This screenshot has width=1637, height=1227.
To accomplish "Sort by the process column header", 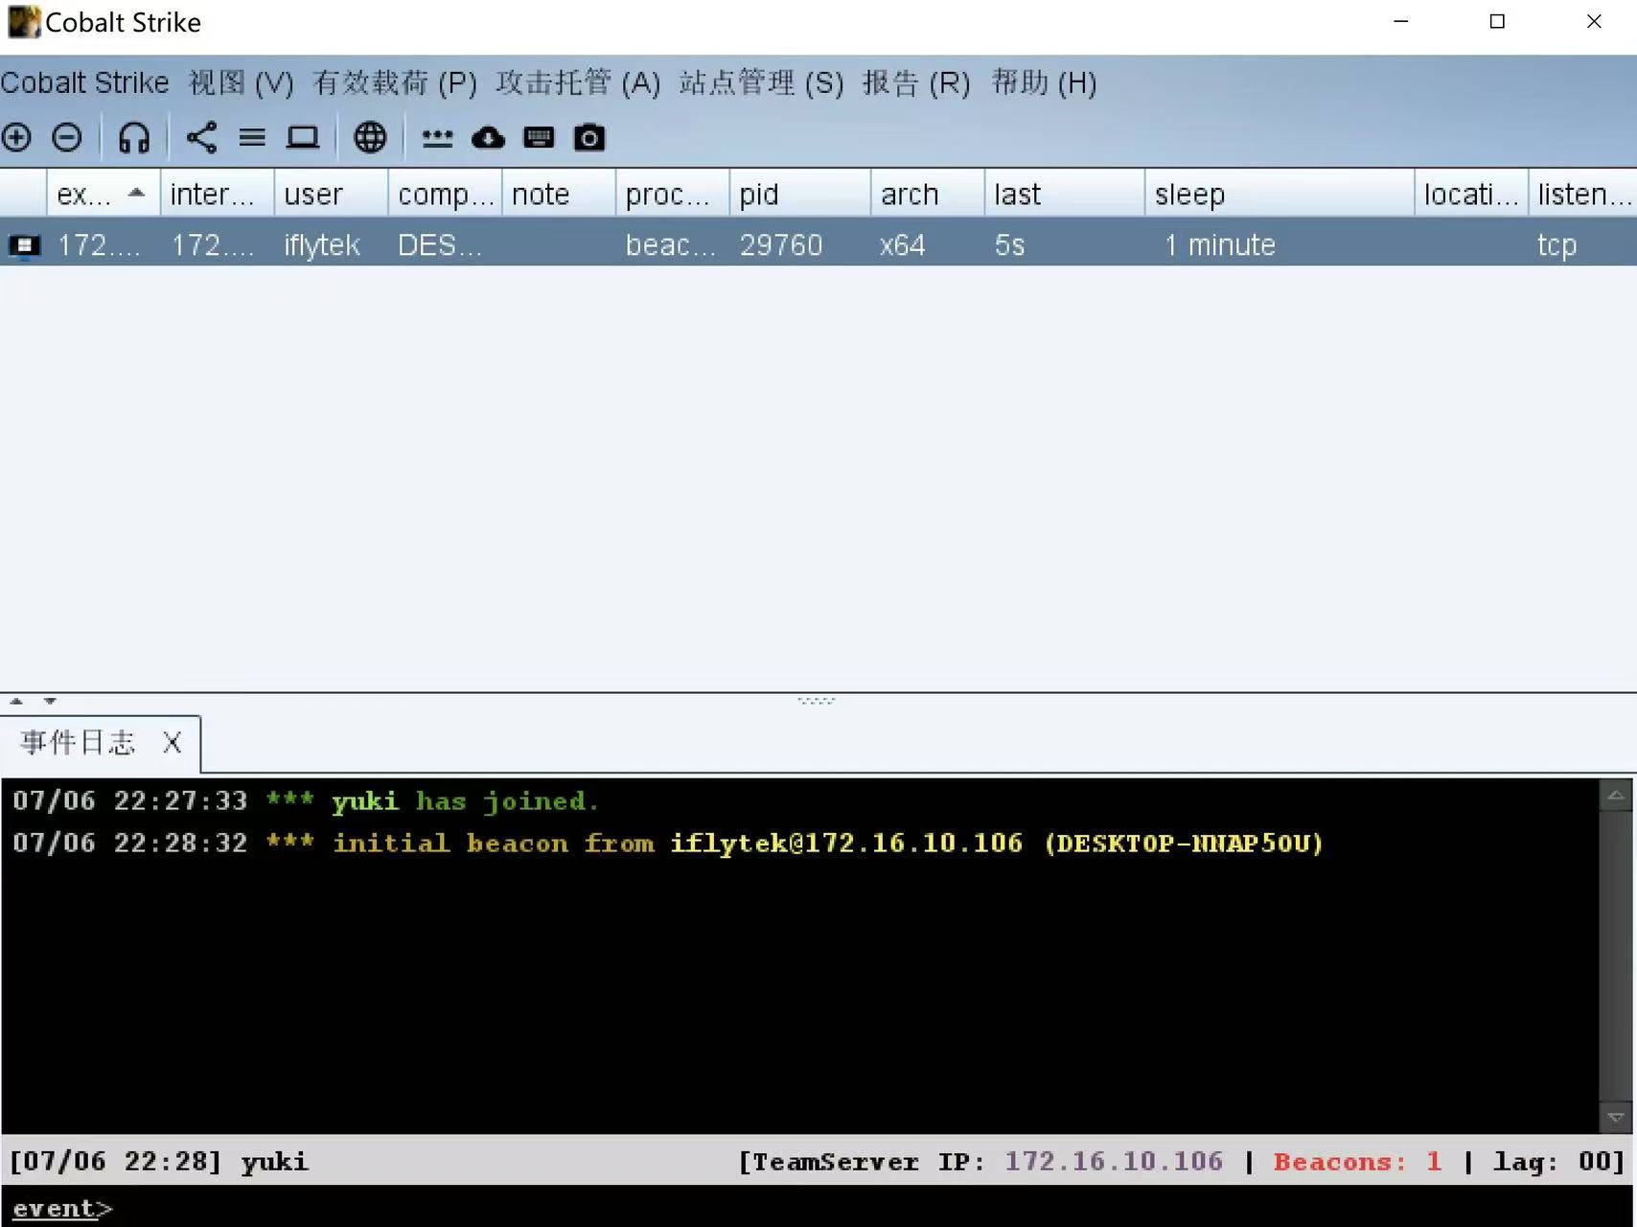I will tap(672, 195).
